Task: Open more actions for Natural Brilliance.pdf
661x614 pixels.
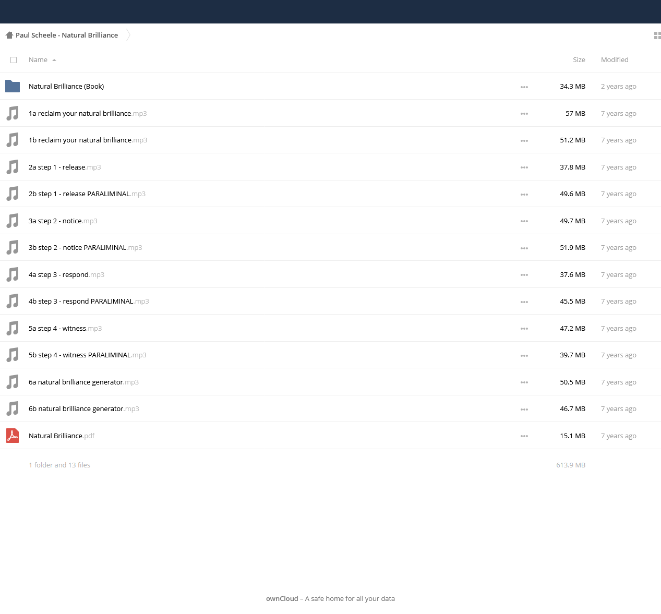Action: pyautogui.click(x=524, y=436)
